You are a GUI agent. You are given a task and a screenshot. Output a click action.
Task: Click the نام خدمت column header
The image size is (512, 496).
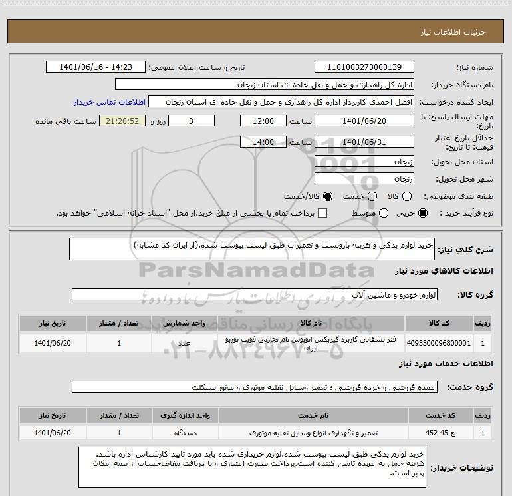coord(313,415)
